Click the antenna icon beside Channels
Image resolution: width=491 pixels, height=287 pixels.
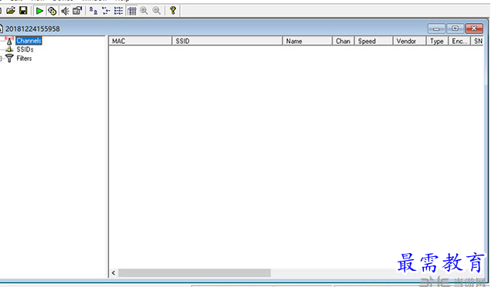(9, 41)
